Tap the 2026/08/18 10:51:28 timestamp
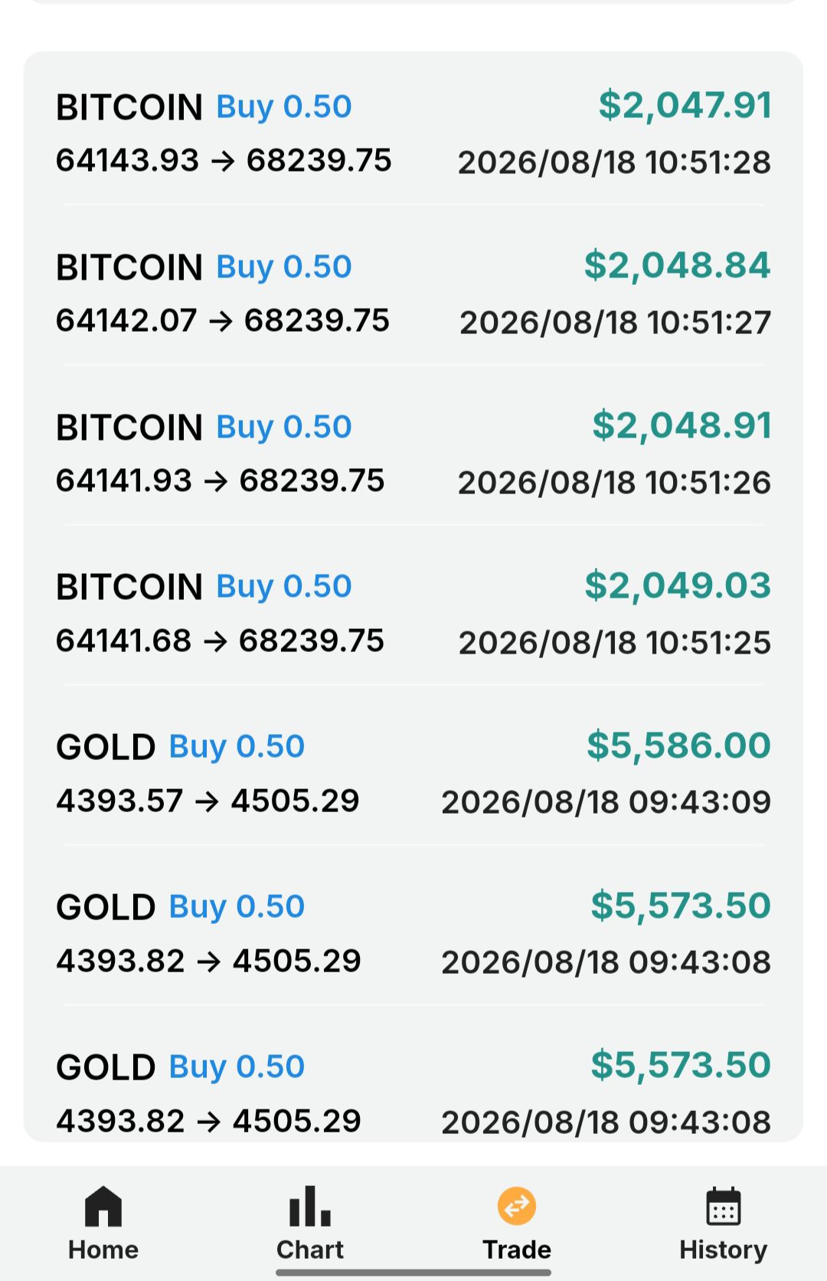This screenshot has height=1281, width=827. (614, 162)
